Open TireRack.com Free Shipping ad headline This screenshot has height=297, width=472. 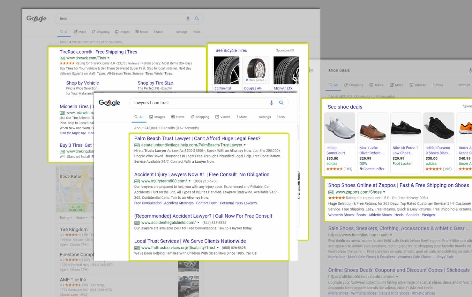pos(98,52)
